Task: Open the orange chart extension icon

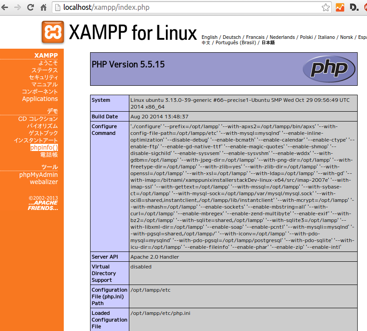Action: coord(340,8)
